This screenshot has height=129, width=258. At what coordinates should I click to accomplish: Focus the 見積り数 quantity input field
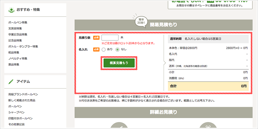(110, 38)
